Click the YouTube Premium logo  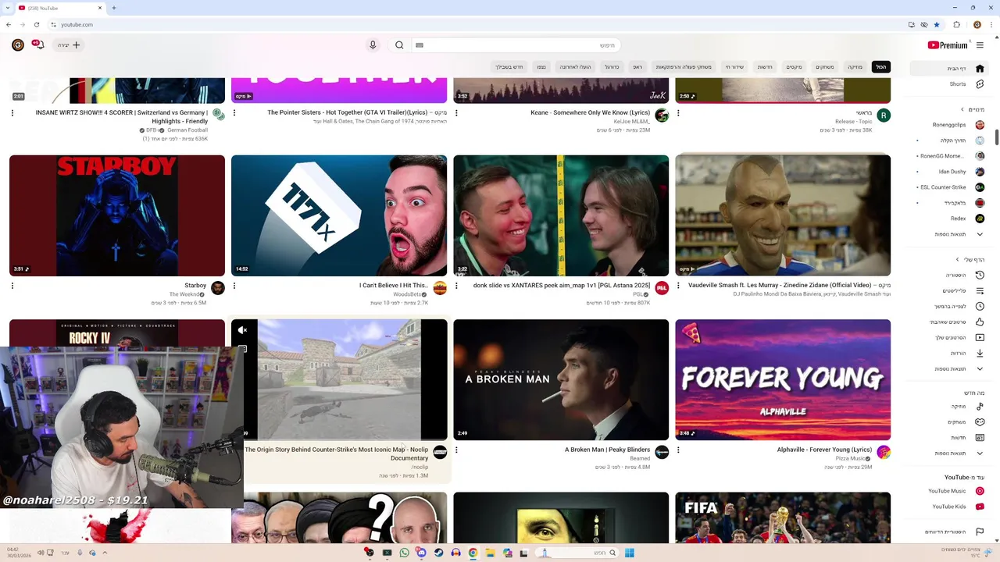[x=948, y=45]
